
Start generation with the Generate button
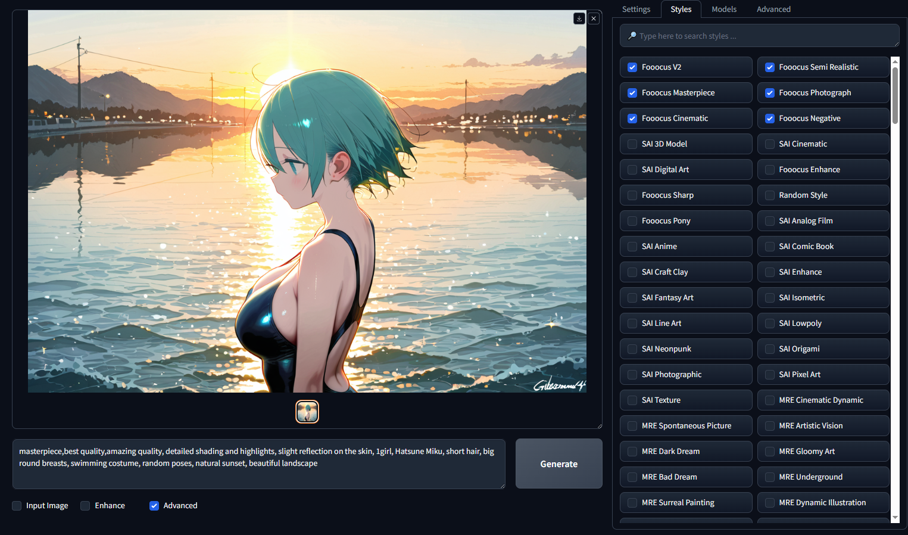tap(559, 464)
